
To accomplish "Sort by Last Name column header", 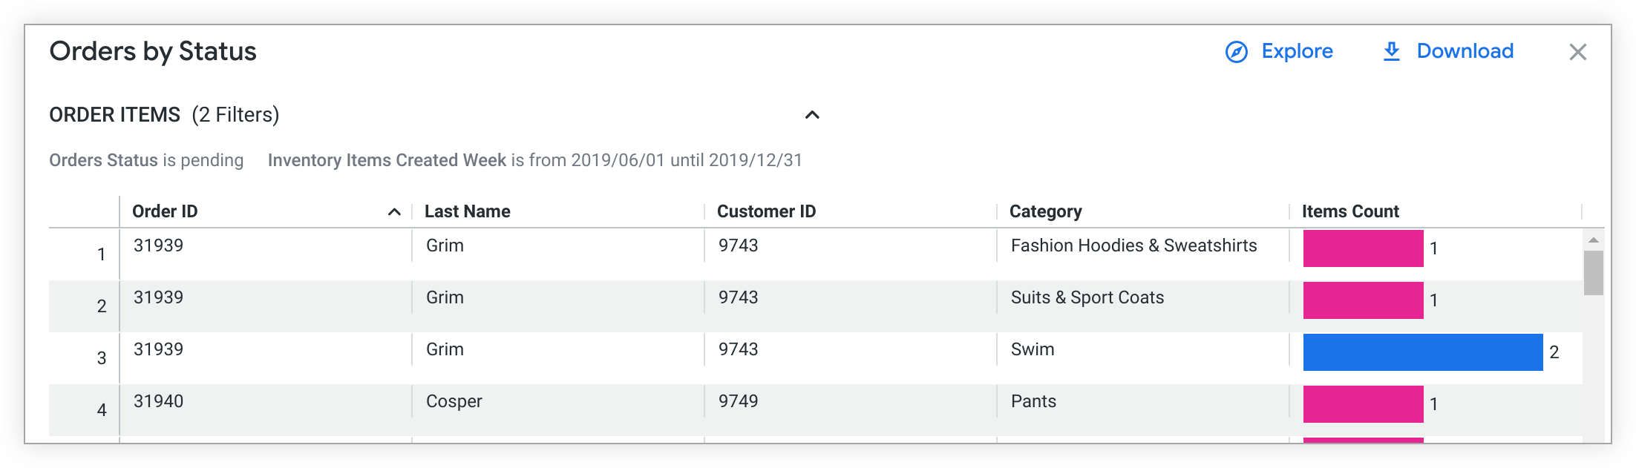I will (468, 211).
